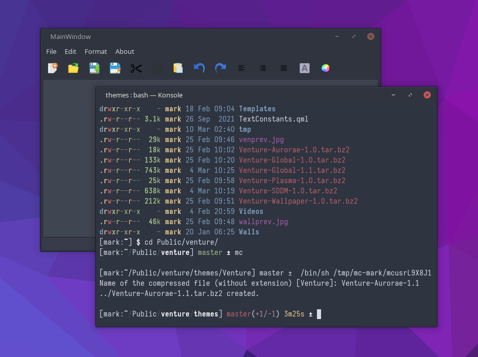Click 'Venture-Plasma-1.0.tar.bz2' in terminal
Screen dimensions: 478x357
pyautogui.click(x=292, y=181)
